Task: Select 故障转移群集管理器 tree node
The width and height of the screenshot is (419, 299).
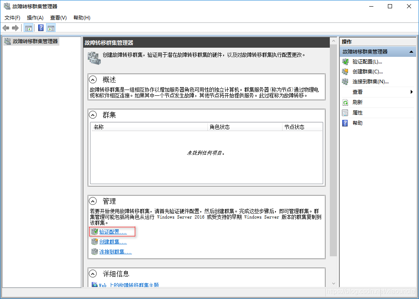Action: pos(35,41)
